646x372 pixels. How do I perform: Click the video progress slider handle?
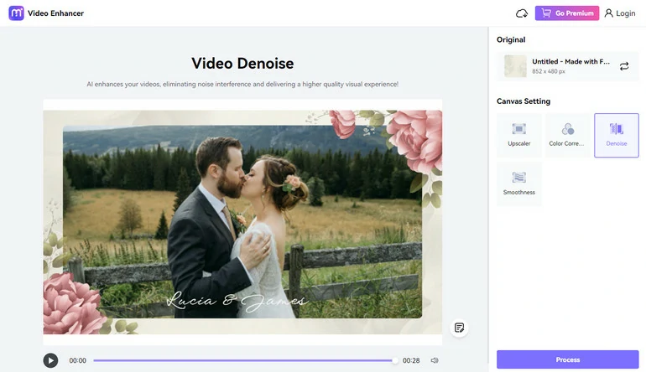[395, 360]
